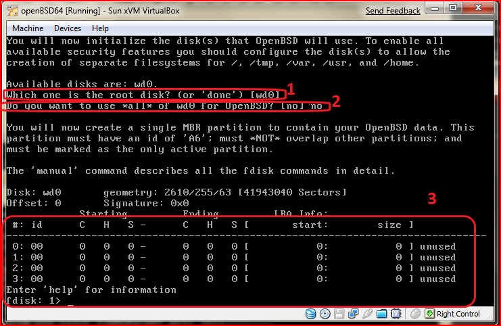Click the CD/DVD drive status icon
Screen dimensions: 501x326
(x=325, y=314)
